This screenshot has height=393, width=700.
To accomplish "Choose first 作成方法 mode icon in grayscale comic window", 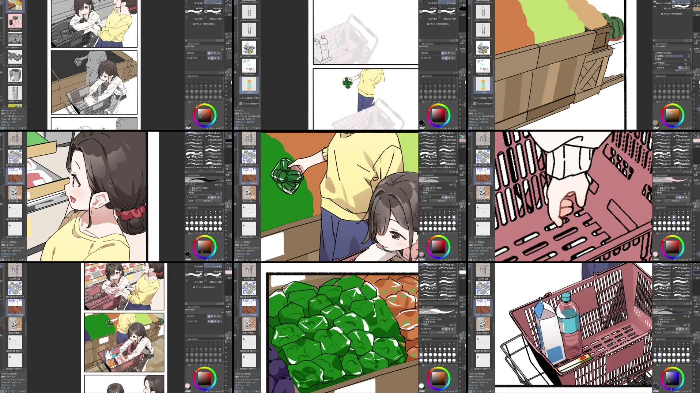I will click(x=209, y=53).
